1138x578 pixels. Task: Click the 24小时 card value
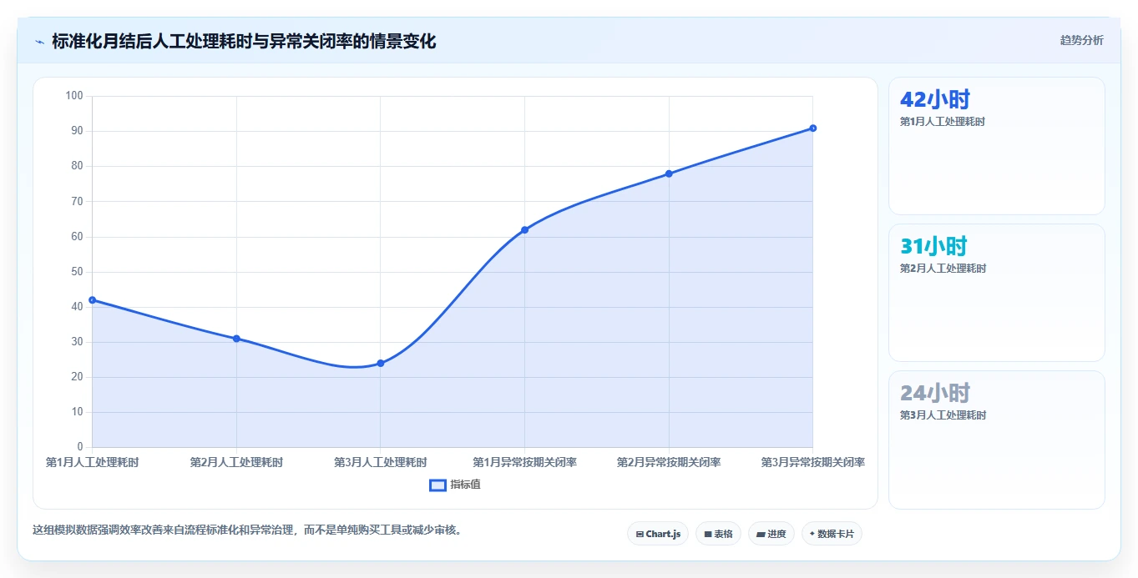point(935,394)
